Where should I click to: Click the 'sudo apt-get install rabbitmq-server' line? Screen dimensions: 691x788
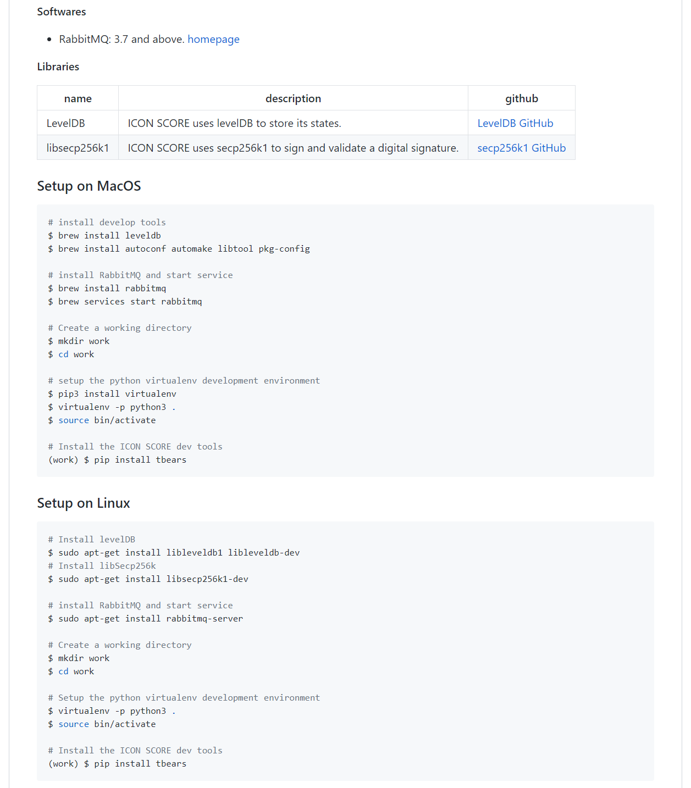coord(146,618)
